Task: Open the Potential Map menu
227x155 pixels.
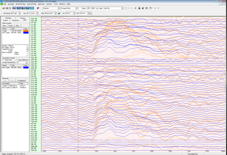Action: tap(20, 4)
